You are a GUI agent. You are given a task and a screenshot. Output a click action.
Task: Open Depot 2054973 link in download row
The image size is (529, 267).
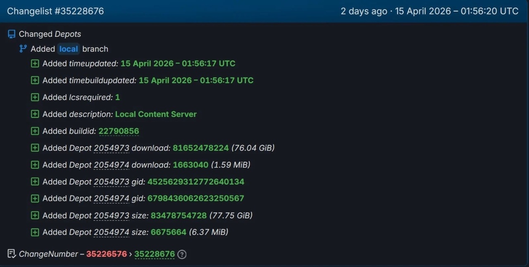(112, 148)
